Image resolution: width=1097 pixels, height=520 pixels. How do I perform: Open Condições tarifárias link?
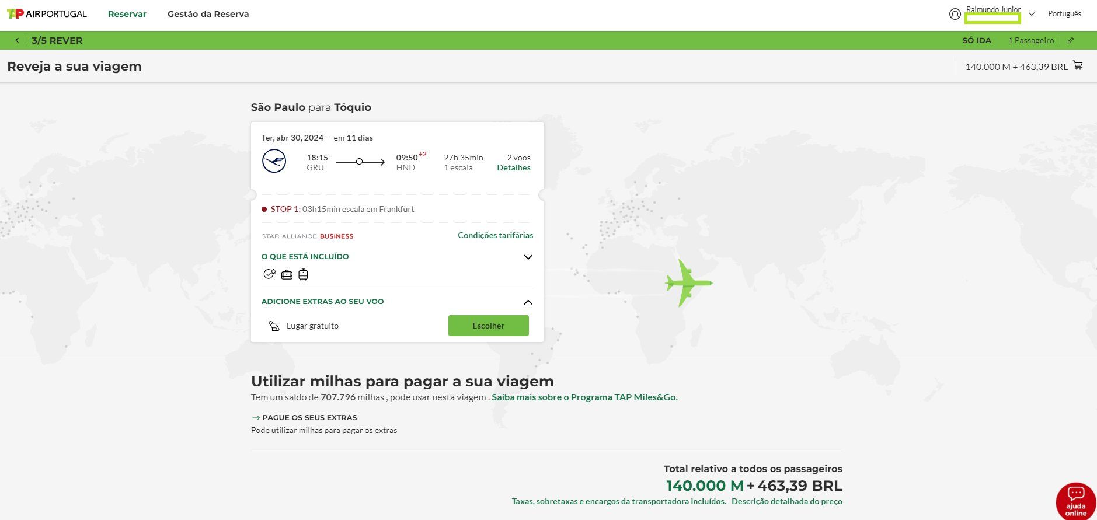[x=495, y=235]
